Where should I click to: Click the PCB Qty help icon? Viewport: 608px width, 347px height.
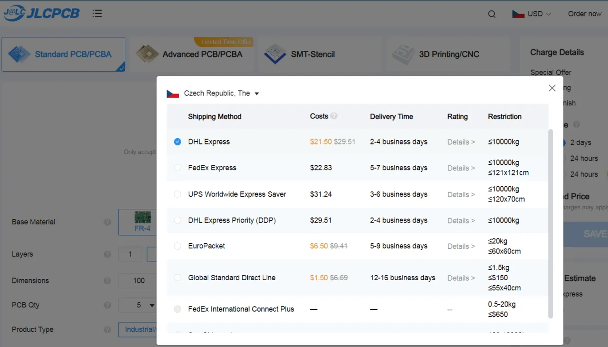tap(107, 305)
